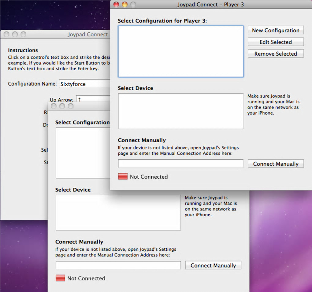Image resolution: width=312 pixels, height=292 pixels.
Task: Click the Not Connected text in Player 3 window
Action: (x=149, y=177)
